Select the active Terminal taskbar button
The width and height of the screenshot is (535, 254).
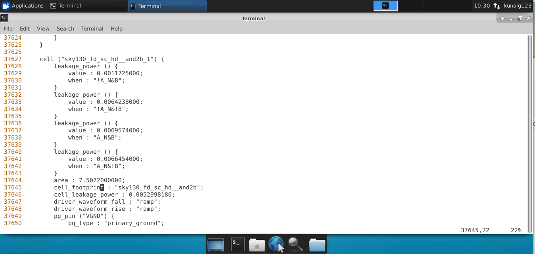(167, 6)
